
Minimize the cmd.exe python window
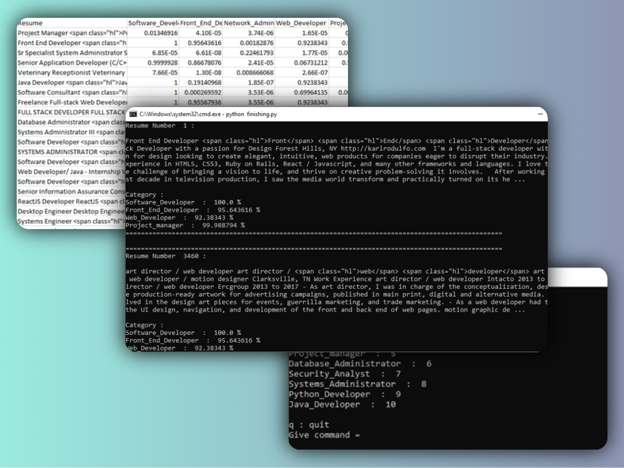tap(540, 115)
